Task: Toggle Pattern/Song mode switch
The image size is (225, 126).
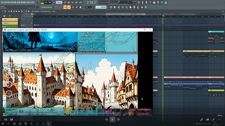Action: [42, 2]
